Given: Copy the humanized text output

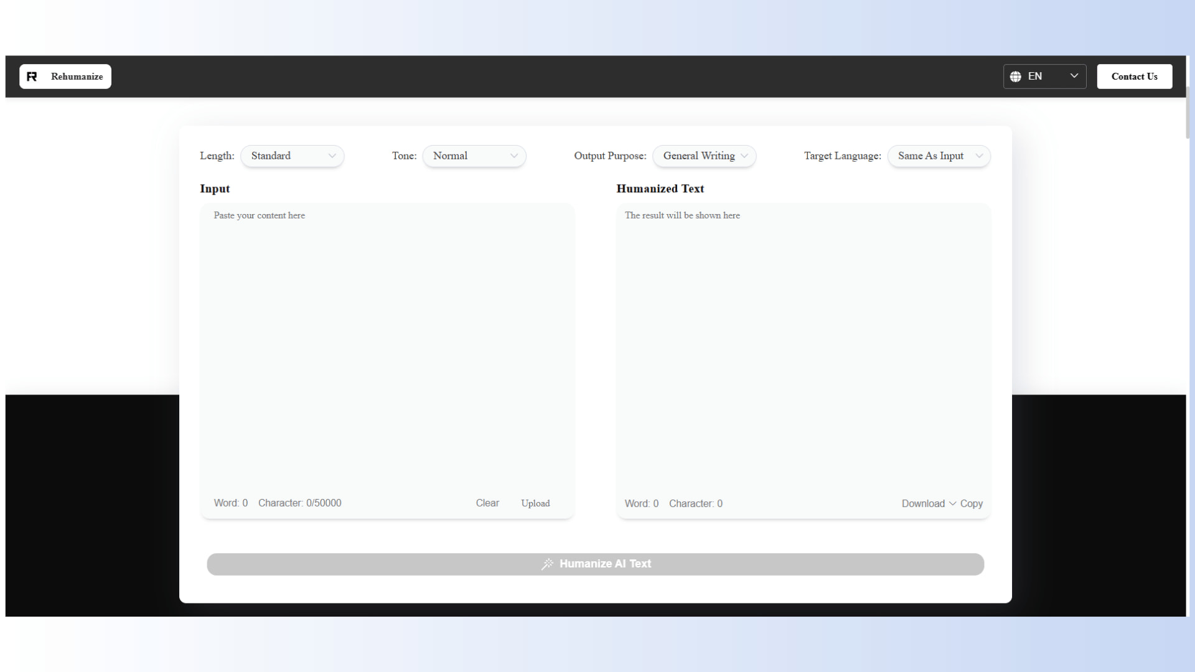Looking at the screenshot, I should click(x=973, y=503).
